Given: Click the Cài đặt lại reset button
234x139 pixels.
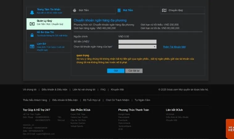Looking at the screenshot, I should click(134, 71).
